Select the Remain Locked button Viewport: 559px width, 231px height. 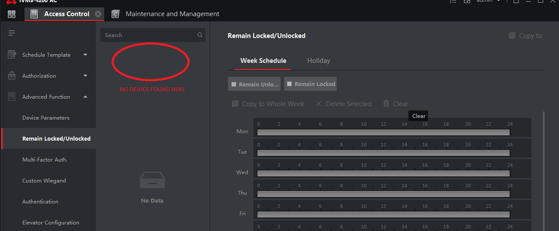[310, 84]
